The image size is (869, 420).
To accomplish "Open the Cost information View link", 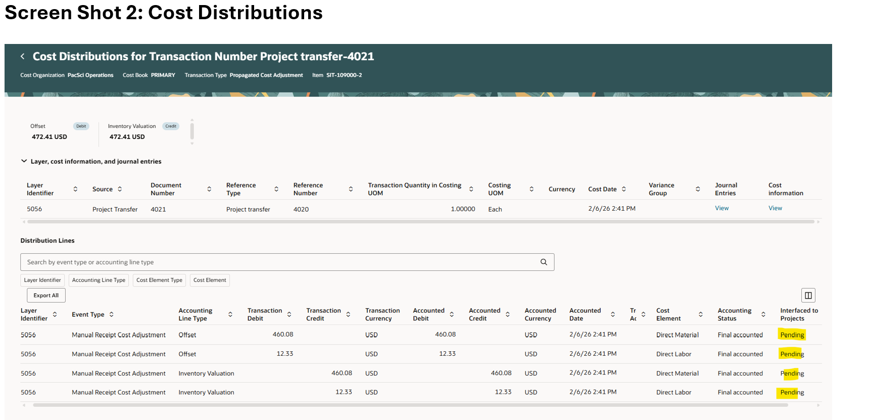I will tap(775, 208).
